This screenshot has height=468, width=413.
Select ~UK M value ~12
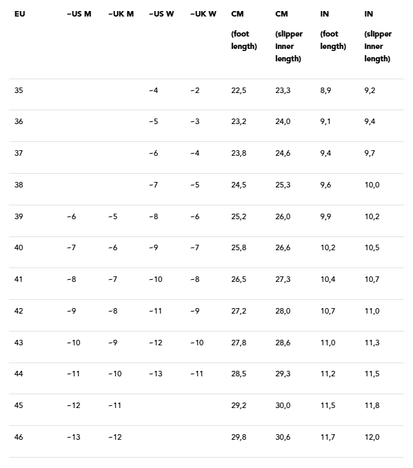coord(115,437)
